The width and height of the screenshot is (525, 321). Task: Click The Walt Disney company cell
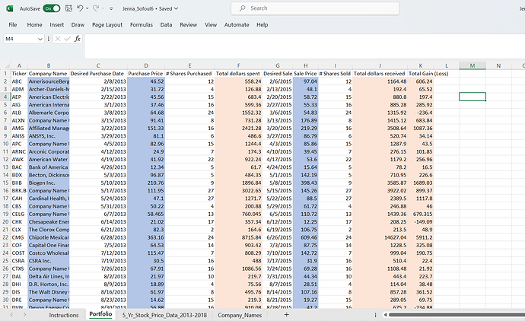pyautogui.click(x=49, y=292)
